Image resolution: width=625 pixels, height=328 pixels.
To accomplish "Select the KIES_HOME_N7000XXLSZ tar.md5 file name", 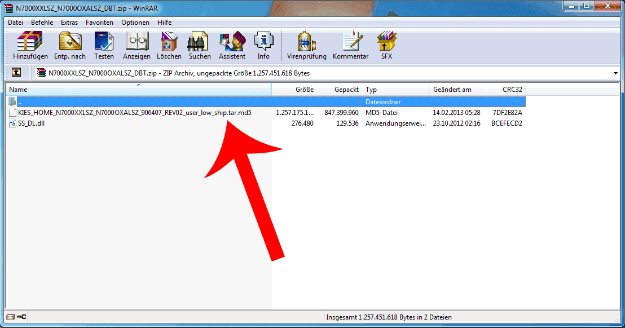I will 135,113.
